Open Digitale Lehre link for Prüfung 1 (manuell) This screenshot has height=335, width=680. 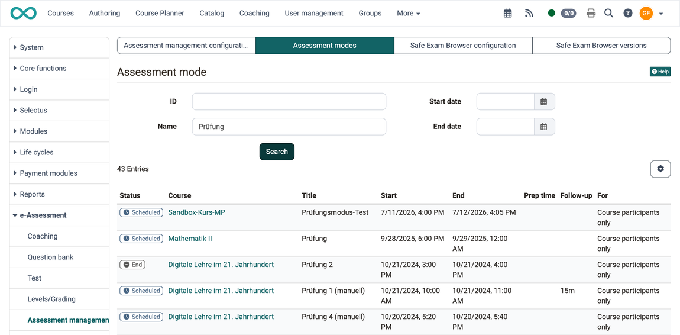[221, 291]
